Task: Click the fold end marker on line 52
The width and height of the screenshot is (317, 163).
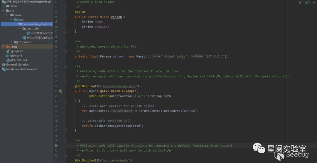Action: click(66, 156)
